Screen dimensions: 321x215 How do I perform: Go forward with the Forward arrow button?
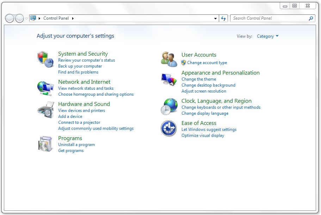(19, 19)
